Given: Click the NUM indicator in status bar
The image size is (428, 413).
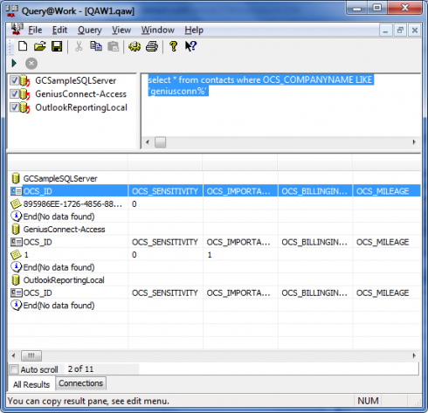Looking at the screenshot, I should point(368,401).
